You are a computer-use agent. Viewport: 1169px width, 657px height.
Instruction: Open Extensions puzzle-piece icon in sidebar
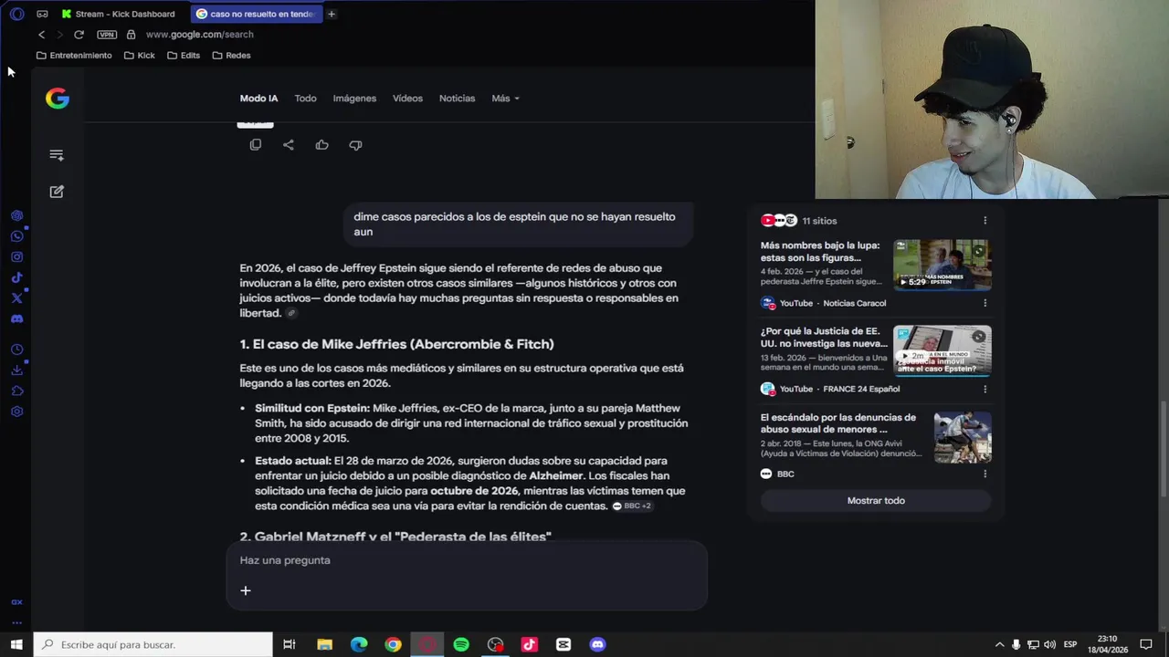[16, 391]
